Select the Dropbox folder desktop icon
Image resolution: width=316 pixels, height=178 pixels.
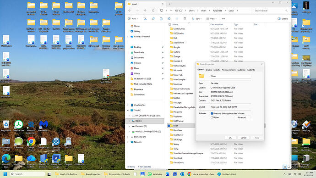click(69, 160)
